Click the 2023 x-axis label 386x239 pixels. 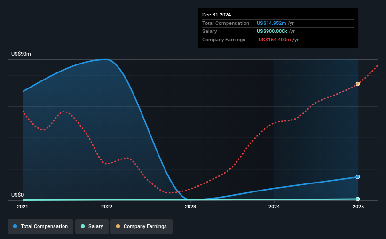(x=190, y=207)
